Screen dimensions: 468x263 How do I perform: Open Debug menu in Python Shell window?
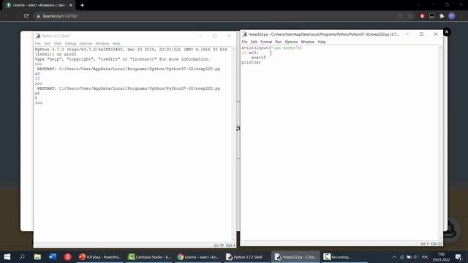(70, 44)
